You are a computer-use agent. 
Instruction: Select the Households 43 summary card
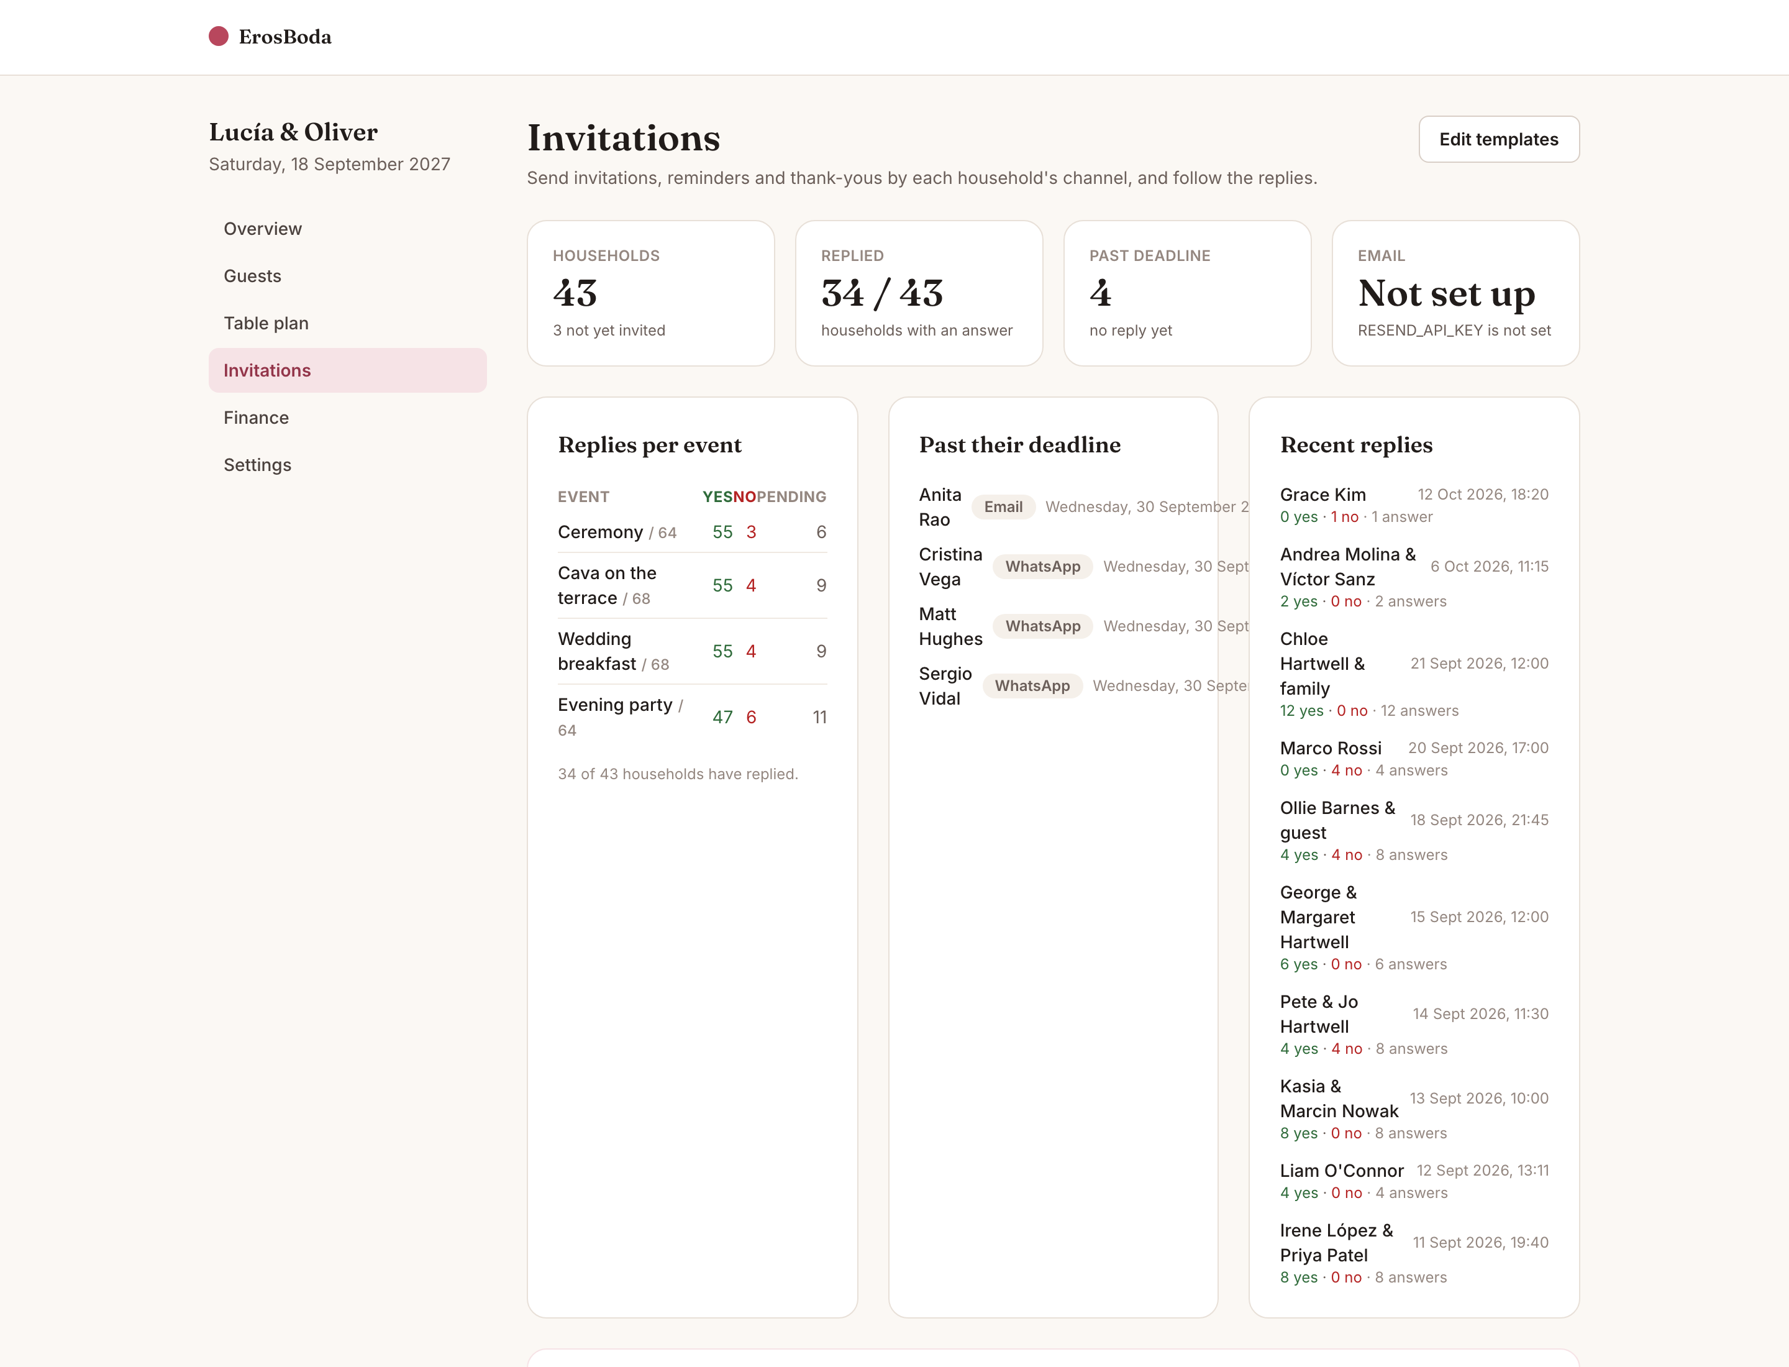[651, 293]
